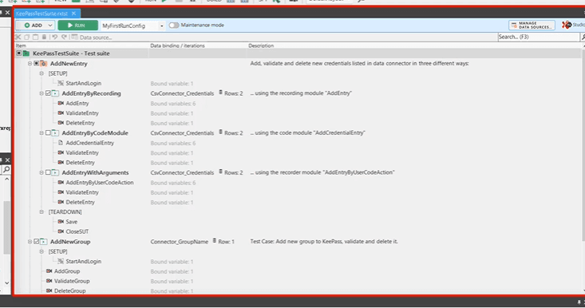Click the database icon in AddEntryByCodeModule row
This screenshot has height=308, width=585.
pos(220,132)
